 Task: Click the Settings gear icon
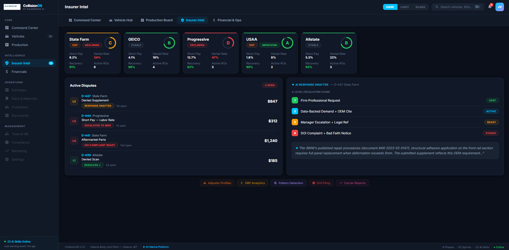(x=7, y=159)
